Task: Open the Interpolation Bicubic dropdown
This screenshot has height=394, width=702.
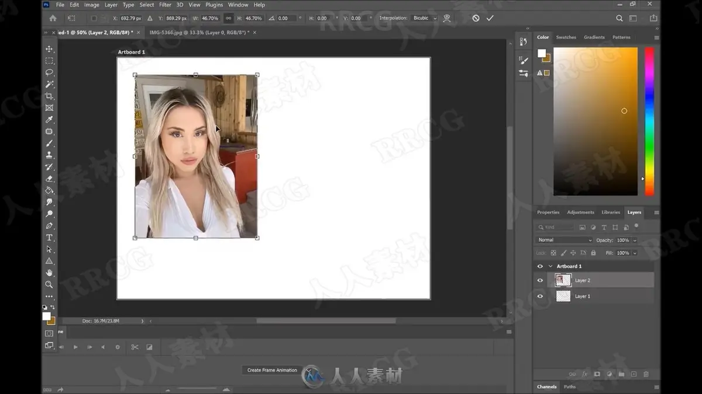Action: coord(425,18)
